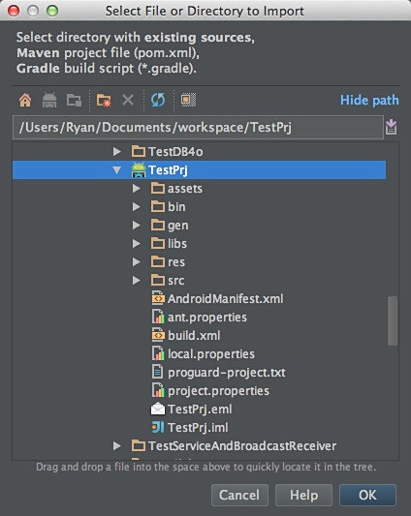Select the project.properties file name
Screen dimensions: 411x516
(x=218, y=391)
